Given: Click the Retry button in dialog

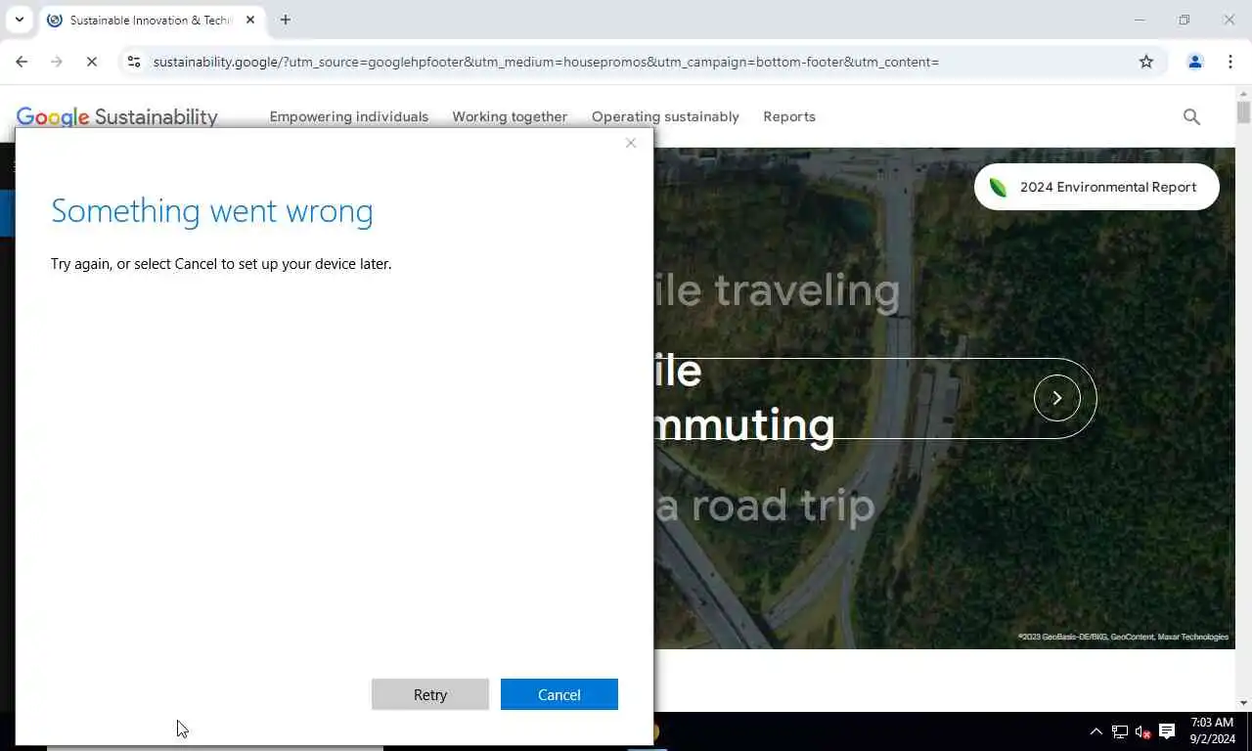Looking at the screenshot, I should [x=430, y=694].
